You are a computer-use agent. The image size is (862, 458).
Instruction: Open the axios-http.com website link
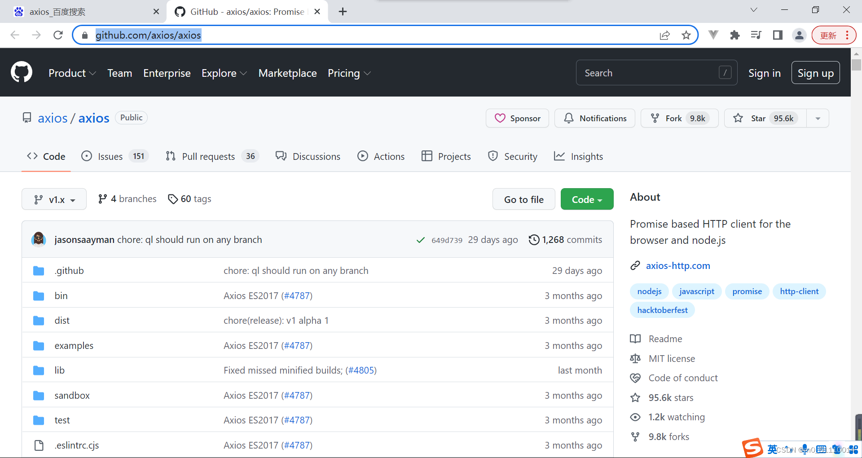[678, 266]
